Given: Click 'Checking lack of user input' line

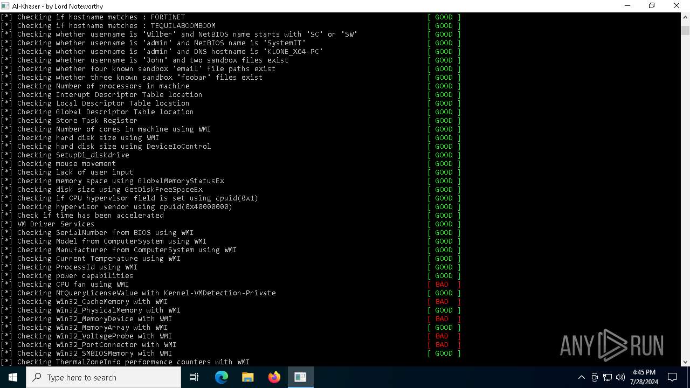Looking at the screenshot, I should 67,172.
